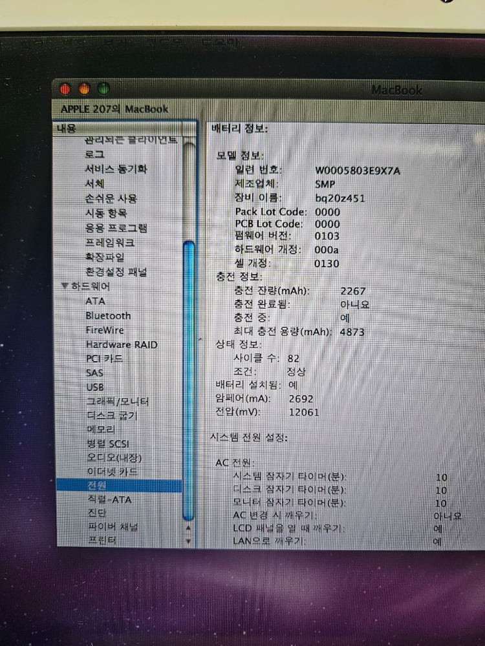Open 응용 프로그램 entry
485x646 pixels.
[x=116, y=228]
